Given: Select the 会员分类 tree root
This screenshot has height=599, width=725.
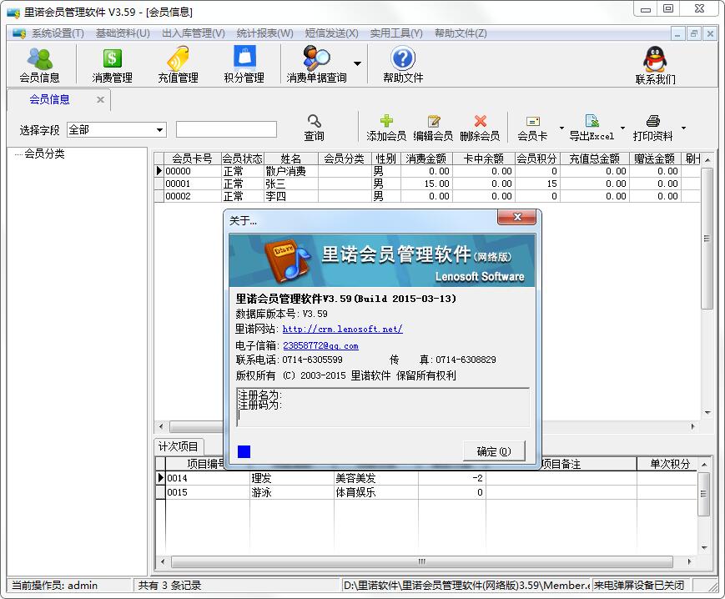Looking at the screenshot, I should click(x=44, y=154).
